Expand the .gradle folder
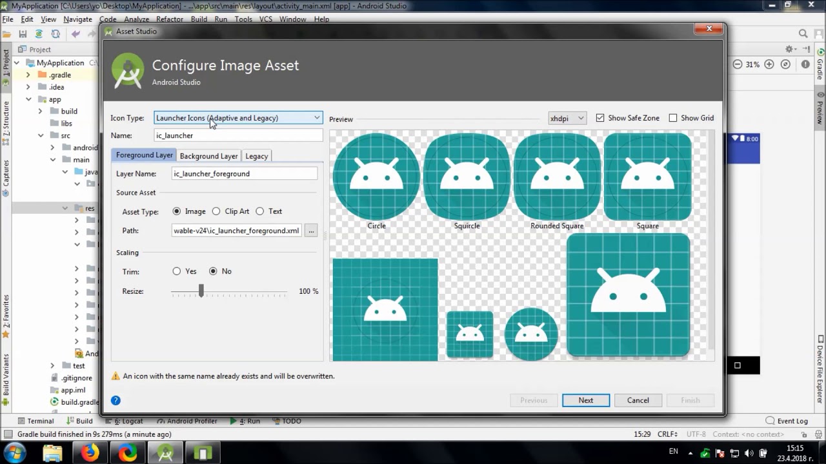The image size is (826, 464). [x=28, y=75]
